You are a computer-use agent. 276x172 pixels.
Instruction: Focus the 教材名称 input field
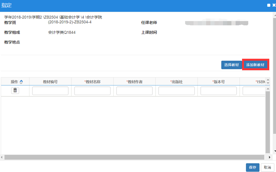93,91
